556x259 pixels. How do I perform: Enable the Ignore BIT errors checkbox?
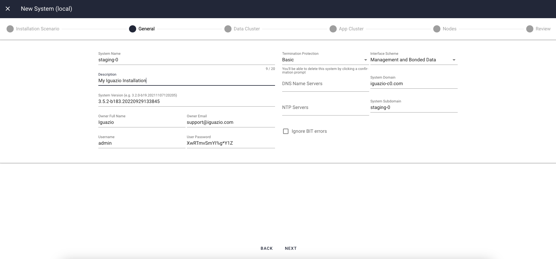click(x=286, y=131)
